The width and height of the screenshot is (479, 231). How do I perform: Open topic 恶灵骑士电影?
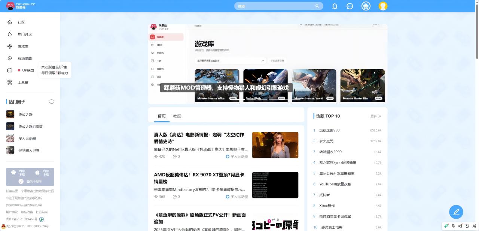coord(332,227)
